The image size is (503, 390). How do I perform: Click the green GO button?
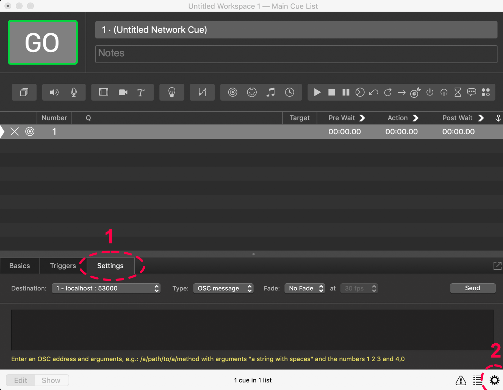point(43,43)
